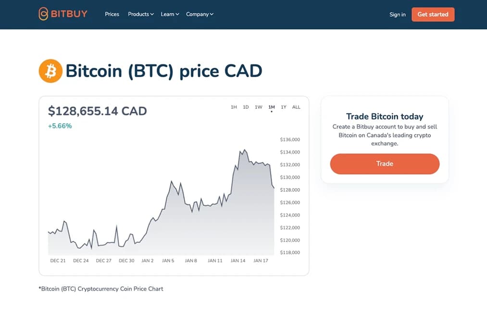Click the $128,655.14 CAD price display
This screenshot has height=309, width=487.
[x=97, y=111]
